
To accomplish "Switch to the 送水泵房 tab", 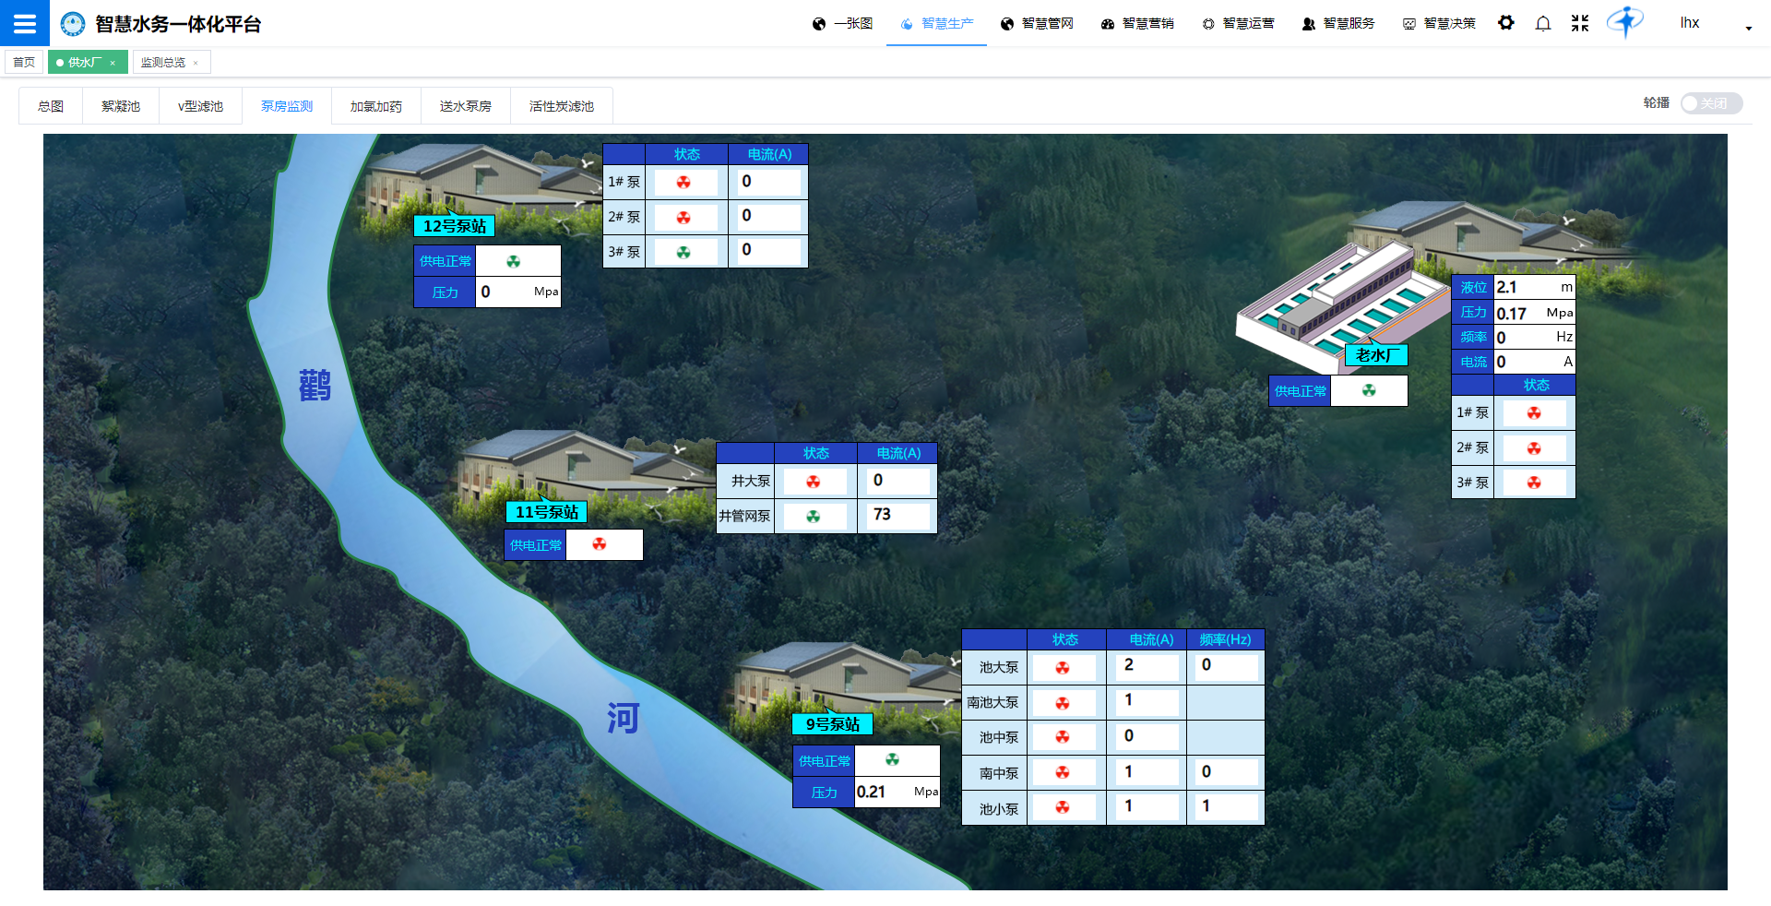I will [465, 106].
